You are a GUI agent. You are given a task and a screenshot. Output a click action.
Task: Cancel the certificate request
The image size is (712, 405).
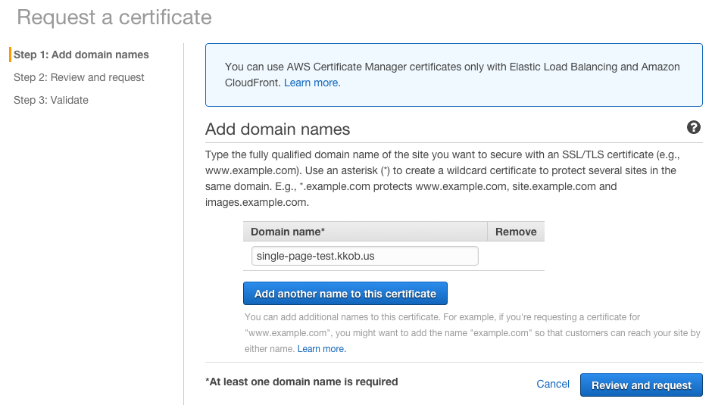553,385
